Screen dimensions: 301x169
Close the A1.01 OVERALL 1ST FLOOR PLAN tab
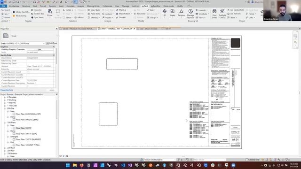(x=135, y=29)
